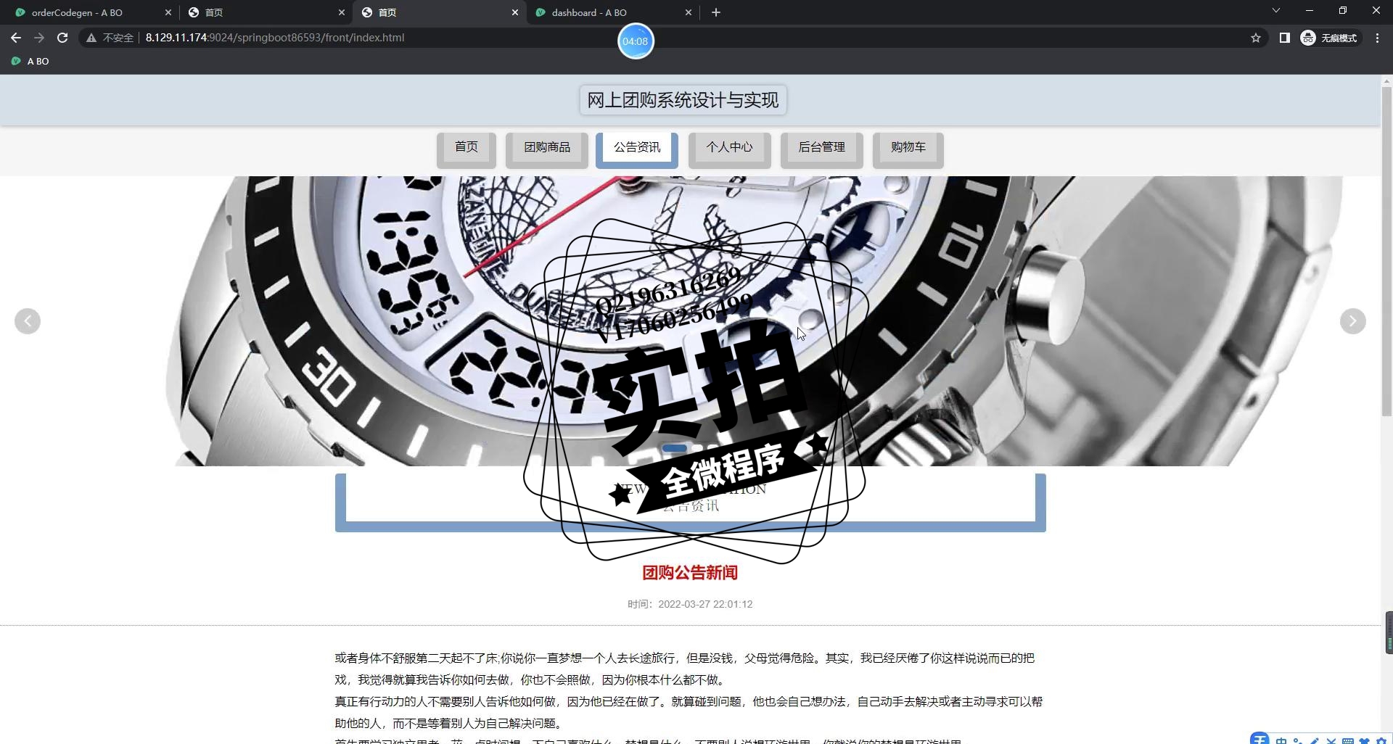Open the incognito mode profile button
Image resolution: width=1393 pixels, height=744 pixels.
pos(1329,38)
